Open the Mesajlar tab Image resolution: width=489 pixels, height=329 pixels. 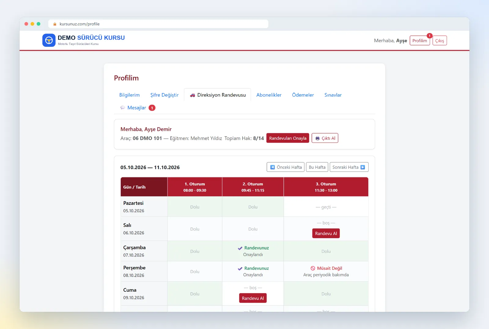tap(138, 108)
